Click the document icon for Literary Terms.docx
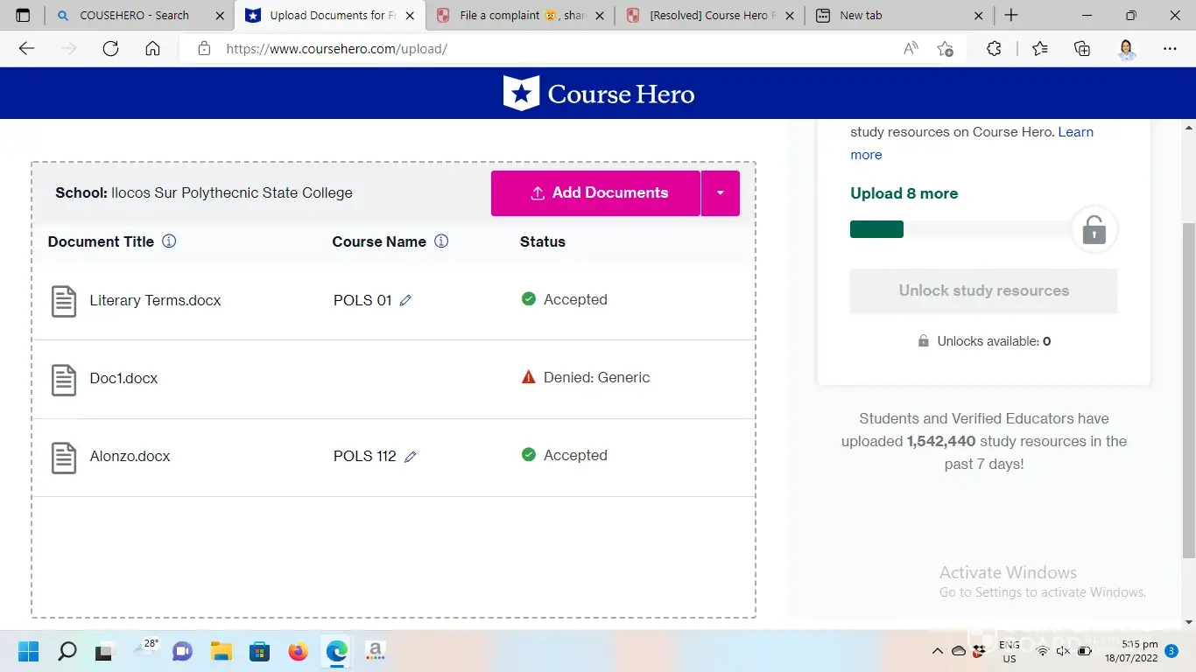Viewport: 1196px width, 672px height. [64, 301]
